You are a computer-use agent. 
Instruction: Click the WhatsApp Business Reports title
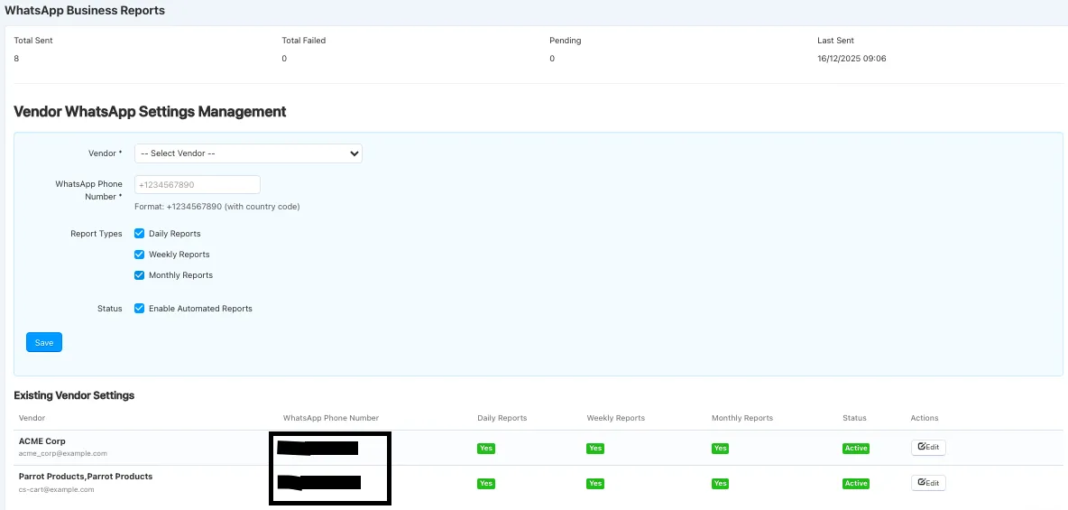point(85,10)
